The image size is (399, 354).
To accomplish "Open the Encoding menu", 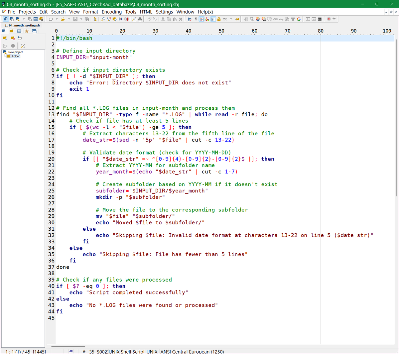I will pos(112,12).
